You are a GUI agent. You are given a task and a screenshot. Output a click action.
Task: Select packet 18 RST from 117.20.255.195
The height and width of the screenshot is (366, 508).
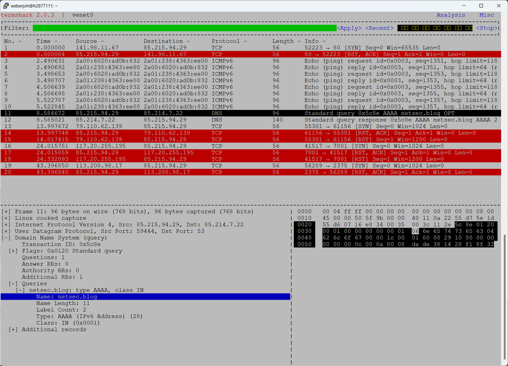point(251,159)
